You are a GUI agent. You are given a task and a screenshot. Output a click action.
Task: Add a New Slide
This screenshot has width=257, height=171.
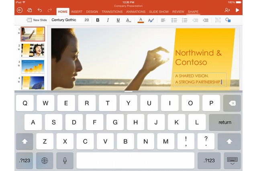tap(37, 20)
